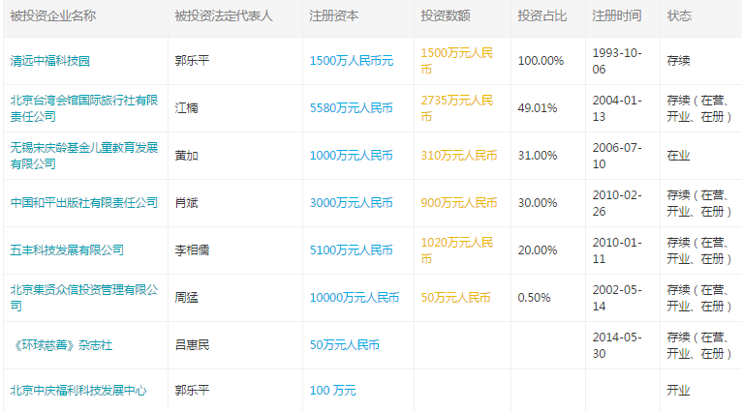Click status 存续 for 清远中福科技园
Image resolution: width=742 pixels, height=411 pixels.
(x=678, y=61)
